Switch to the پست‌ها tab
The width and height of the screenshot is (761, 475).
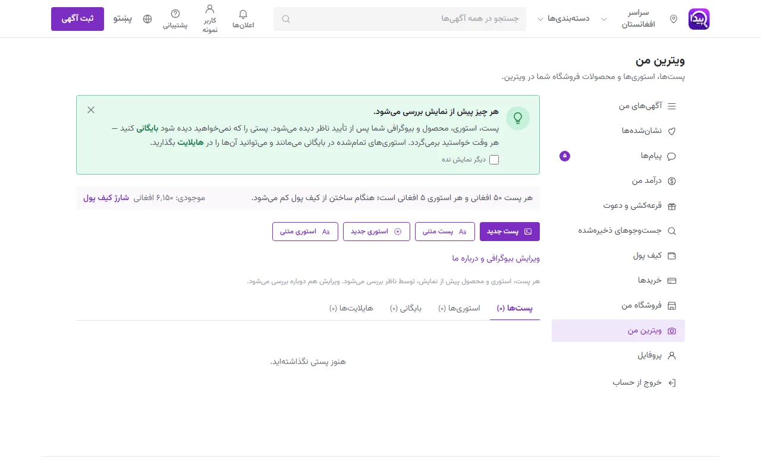point(515,308)
